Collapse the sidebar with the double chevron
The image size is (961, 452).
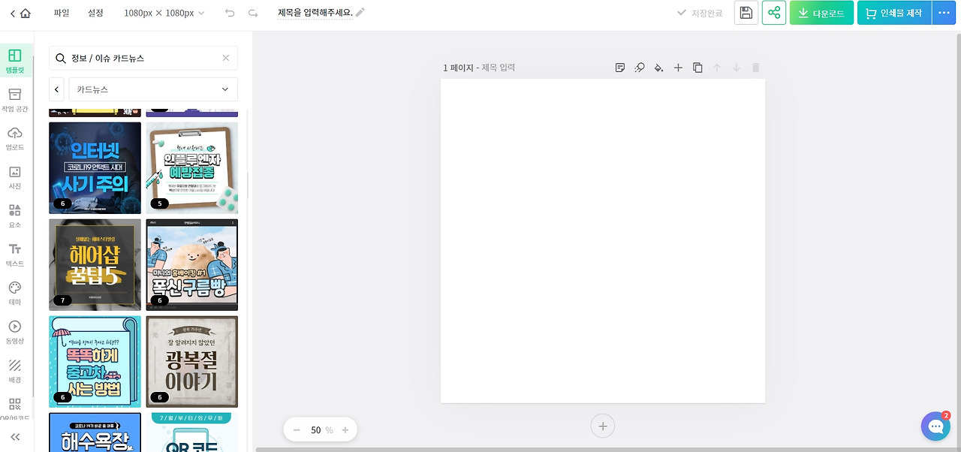(15, 437)
